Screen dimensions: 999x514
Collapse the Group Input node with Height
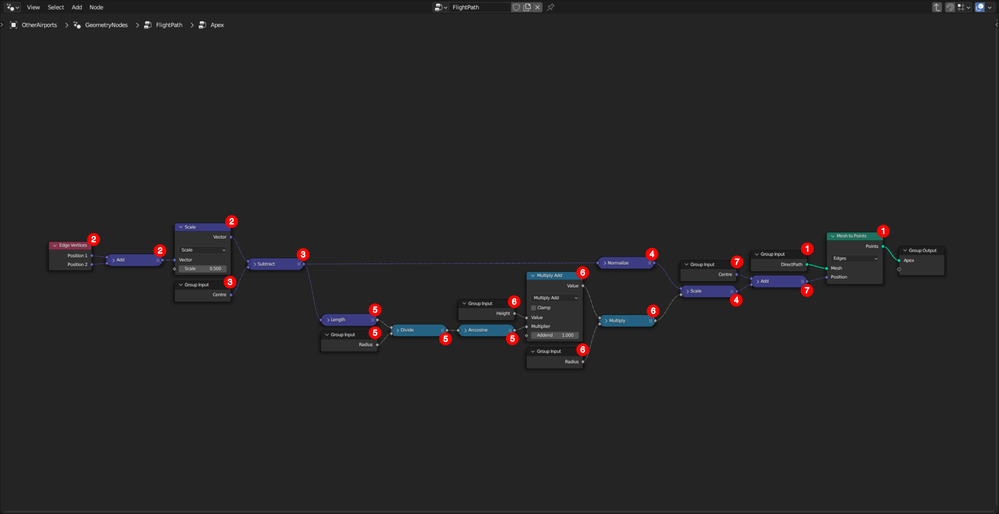pos(464,304)
